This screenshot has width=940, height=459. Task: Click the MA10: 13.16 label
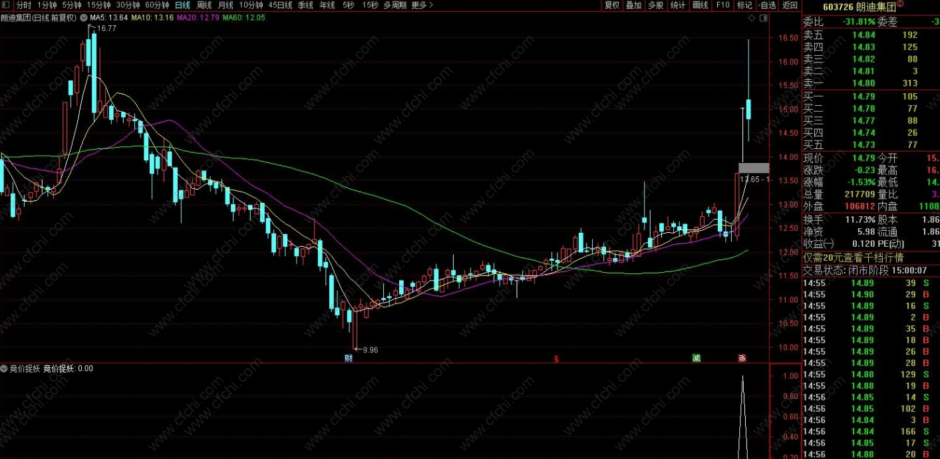[152, 17]
